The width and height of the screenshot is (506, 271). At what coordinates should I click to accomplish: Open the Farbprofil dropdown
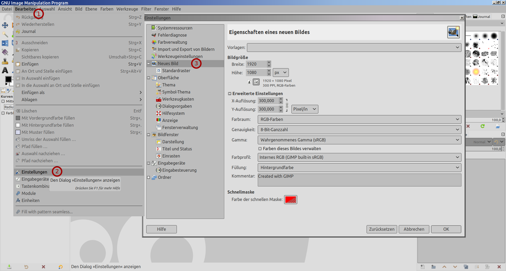[x=359, y=157]
